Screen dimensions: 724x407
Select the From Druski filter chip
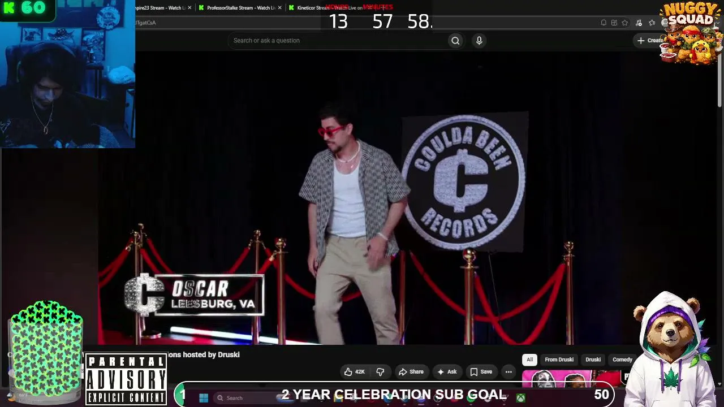pyautogui.click(x=559, y=360)
